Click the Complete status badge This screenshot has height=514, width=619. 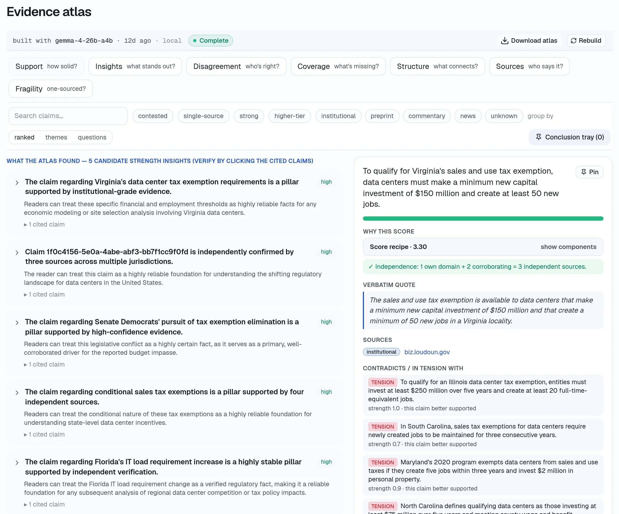pyautogui.click(x=211, y=41)
